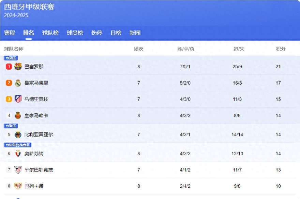Open team 毕尔巴鄂竞技
300x199 pixels.
[39, 170]
